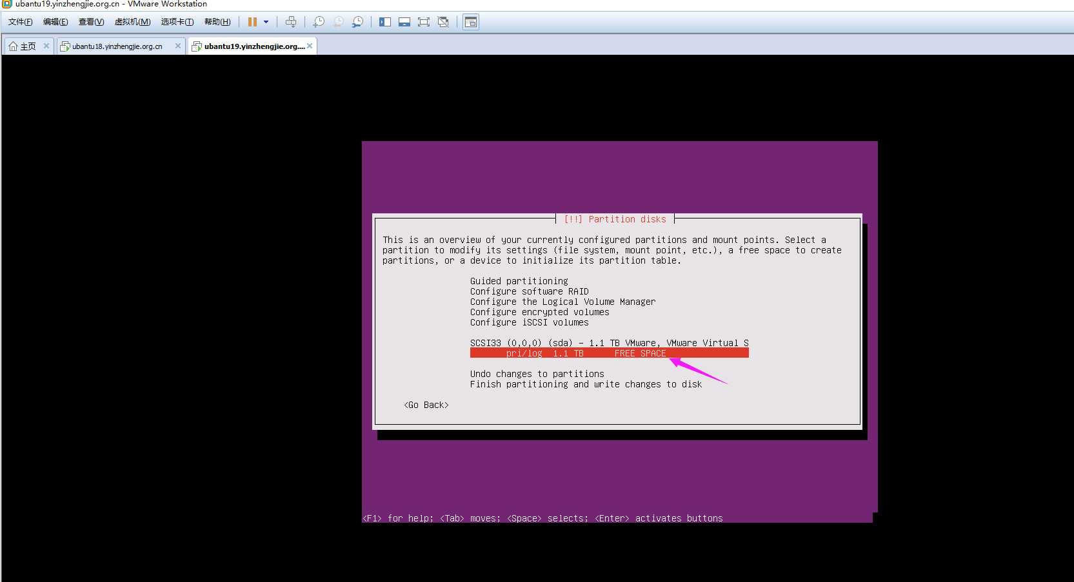Open the 选项卡(T) menu
The image size is (1074, 582).
click(x=177, y=22)
